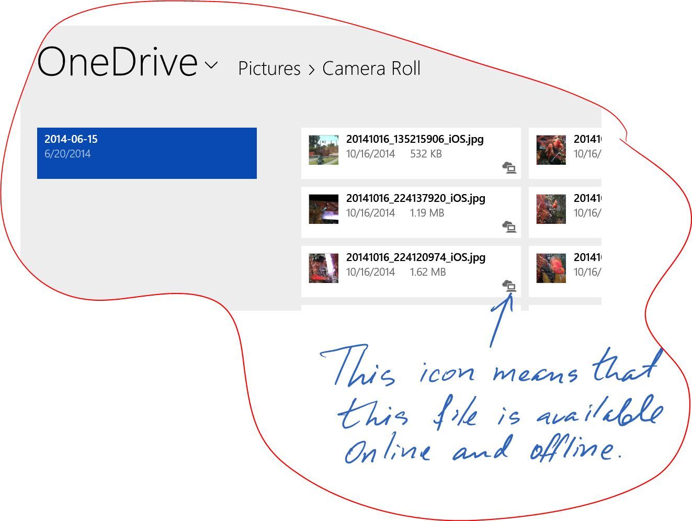Image resolution: width=692 pixels, height=521 pixels.
Task: Click the 532 KB size value
Action: [426, 154]
